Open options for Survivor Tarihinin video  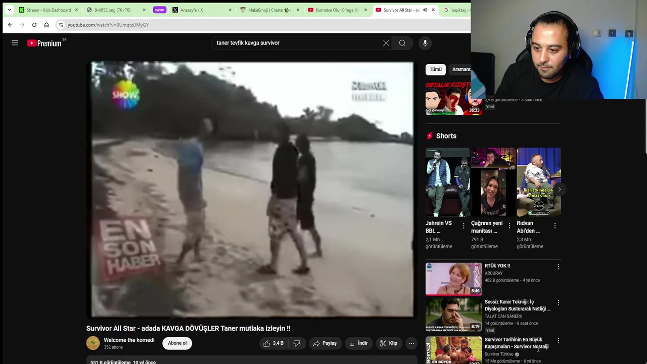558,341
